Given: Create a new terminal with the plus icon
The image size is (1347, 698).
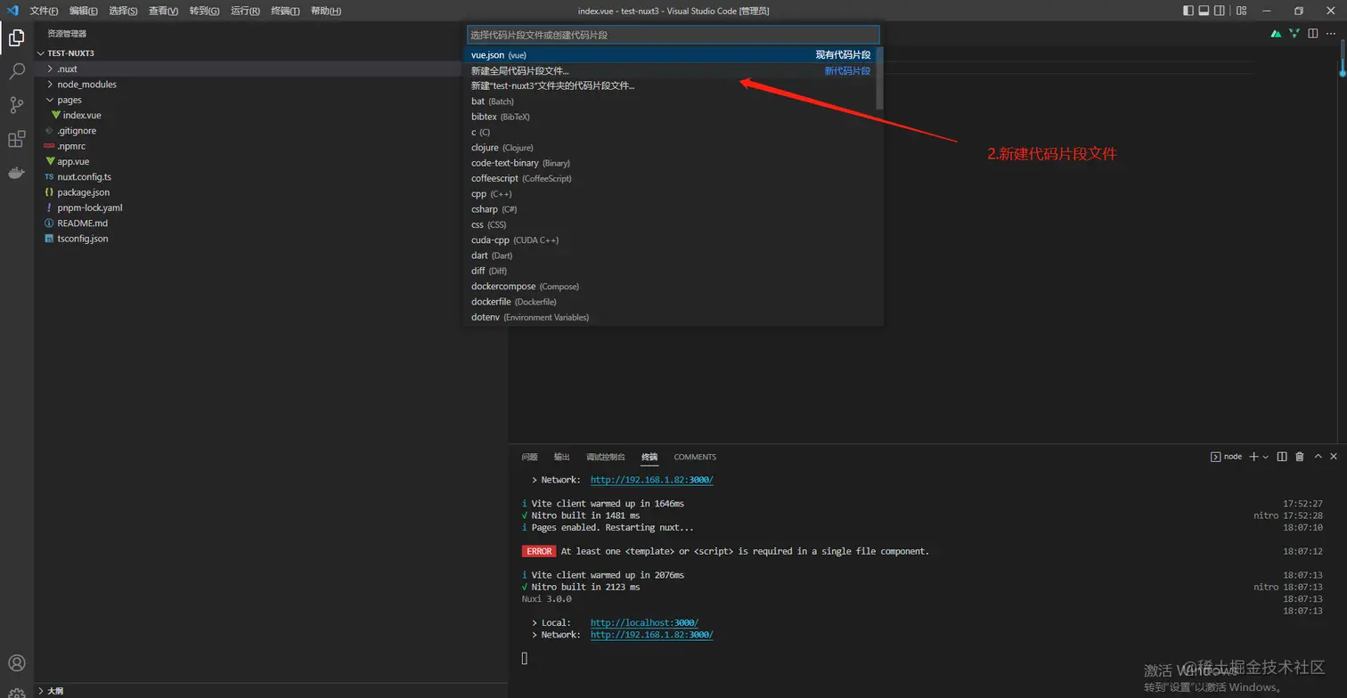Looking at the screenshot, I should click(1253, 457).
